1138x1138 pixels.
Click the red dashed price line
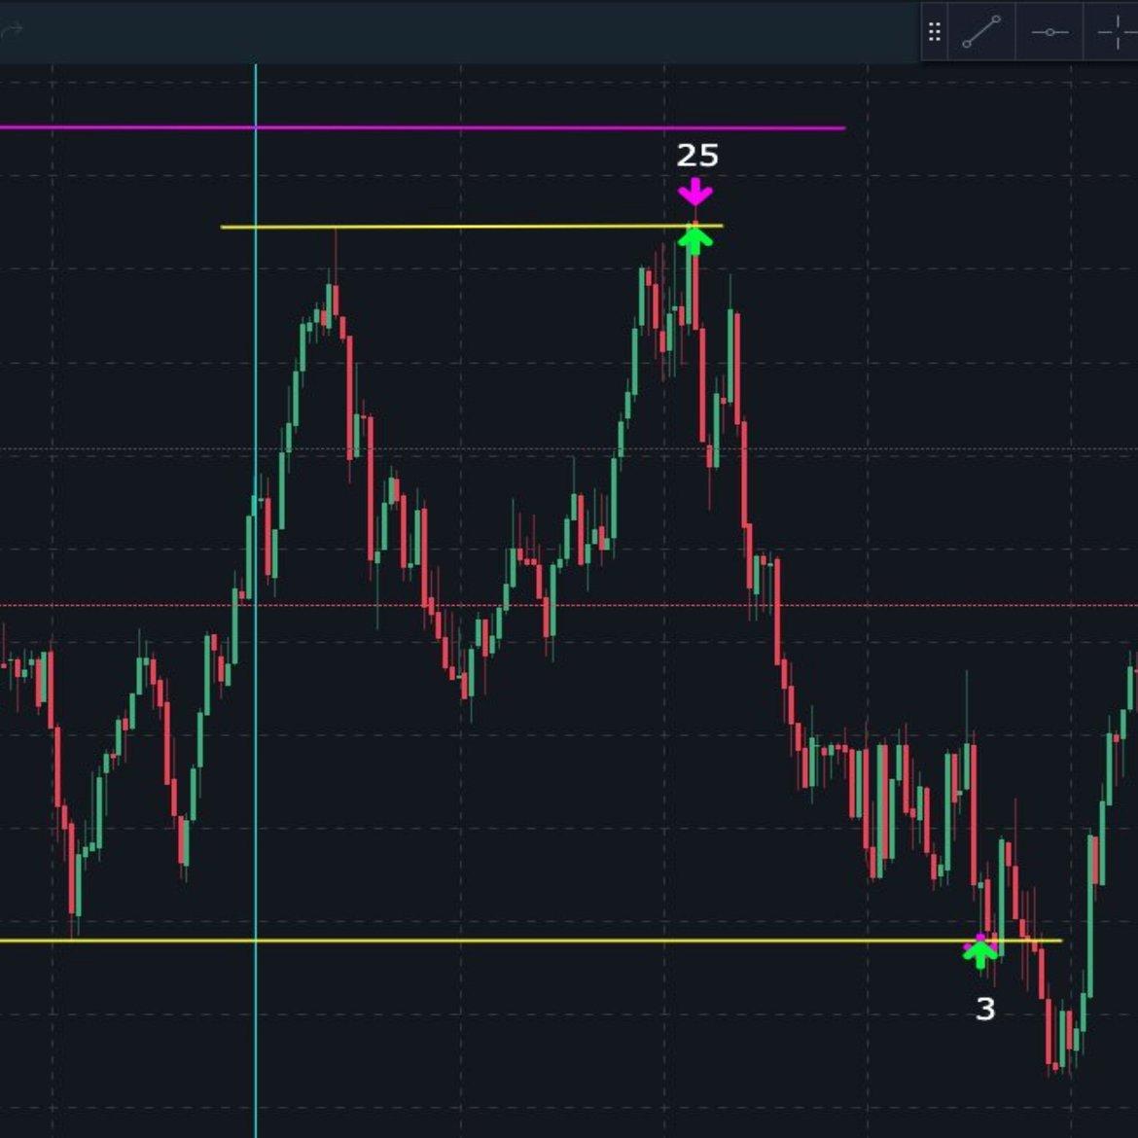pos(569,605)
